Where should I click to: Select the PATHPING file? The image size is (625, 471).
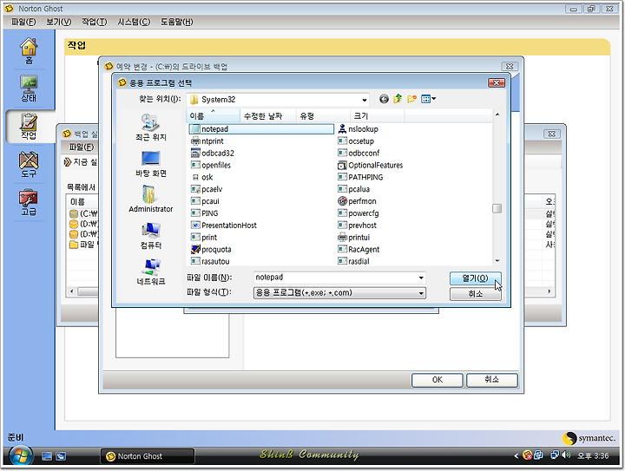click(x=360, y=177)
